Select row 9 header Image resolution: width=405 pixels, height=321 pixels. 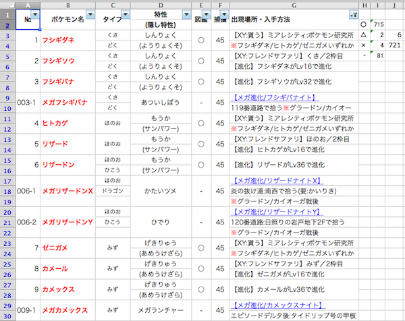coord(7,98)
